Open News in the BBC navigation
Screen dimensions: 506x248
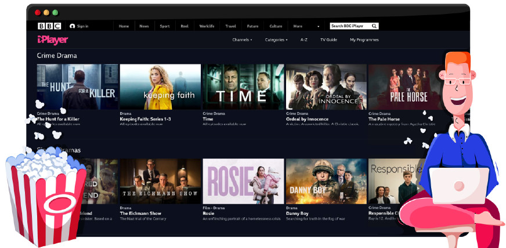click(144, 26)
